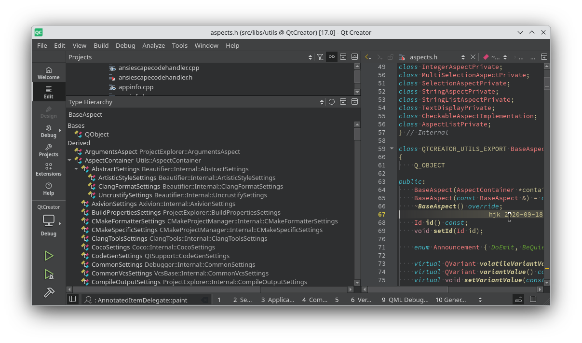Open the Edit menu
Image resolution: width=582 pixels, height=343 pixels.
(60, 45)
